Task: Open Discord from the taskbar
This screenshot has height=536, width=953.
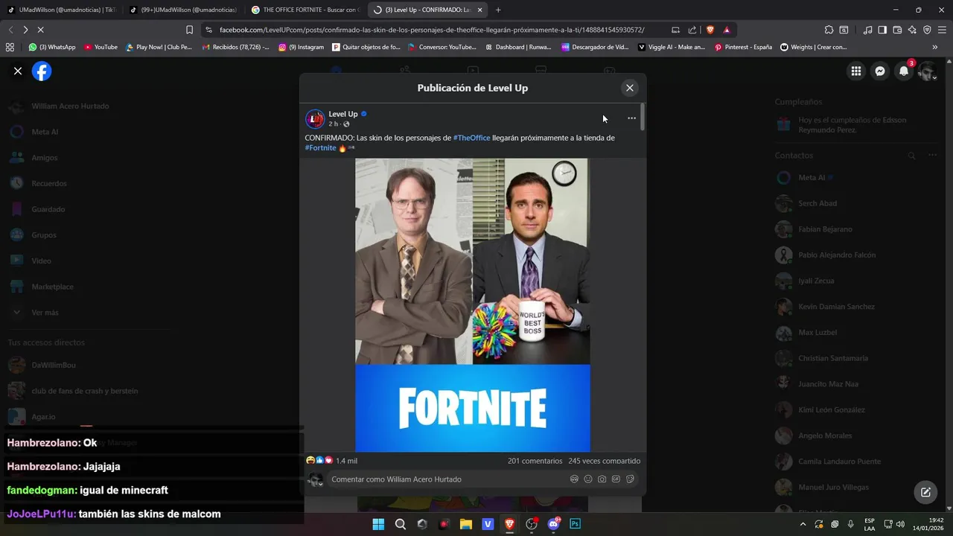Action: click(x=553, y=524)
